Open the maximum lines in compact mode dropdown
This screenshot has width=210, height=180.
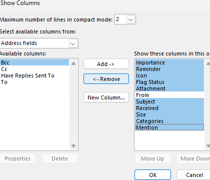pyautogui.click(x=130, y=19)
